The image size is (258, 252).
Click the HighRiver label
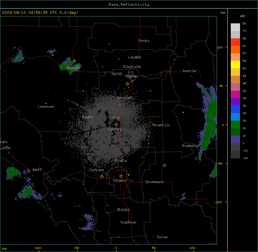tap(129, 222)
